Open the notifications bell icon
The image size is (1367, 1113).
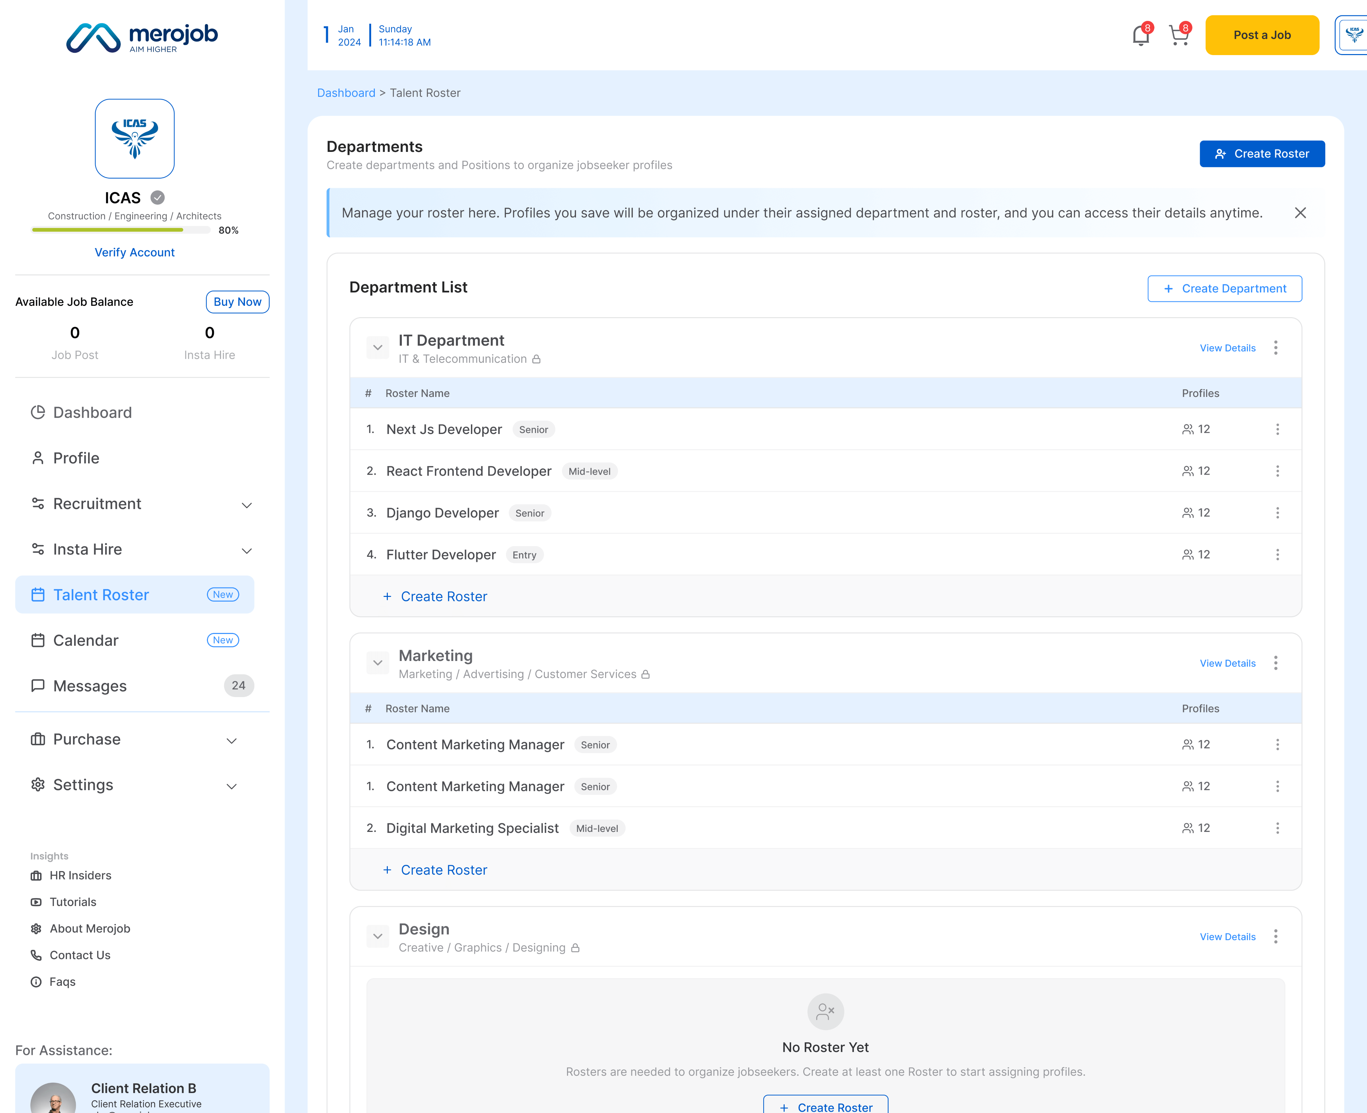point(1141,35)
